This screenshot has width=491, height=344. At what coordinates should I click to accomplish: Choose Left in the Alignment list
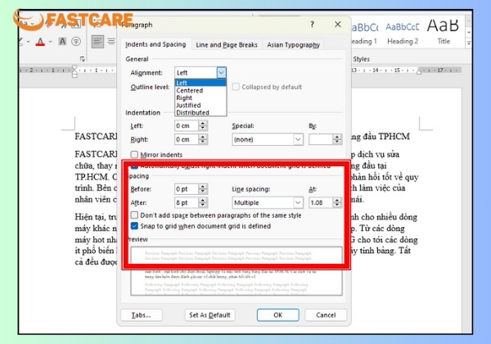(200, 83)
